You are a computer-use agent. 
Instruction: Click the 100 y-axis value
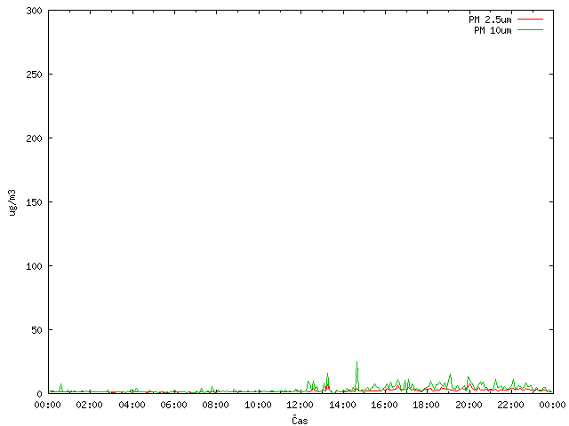point(34,266)
